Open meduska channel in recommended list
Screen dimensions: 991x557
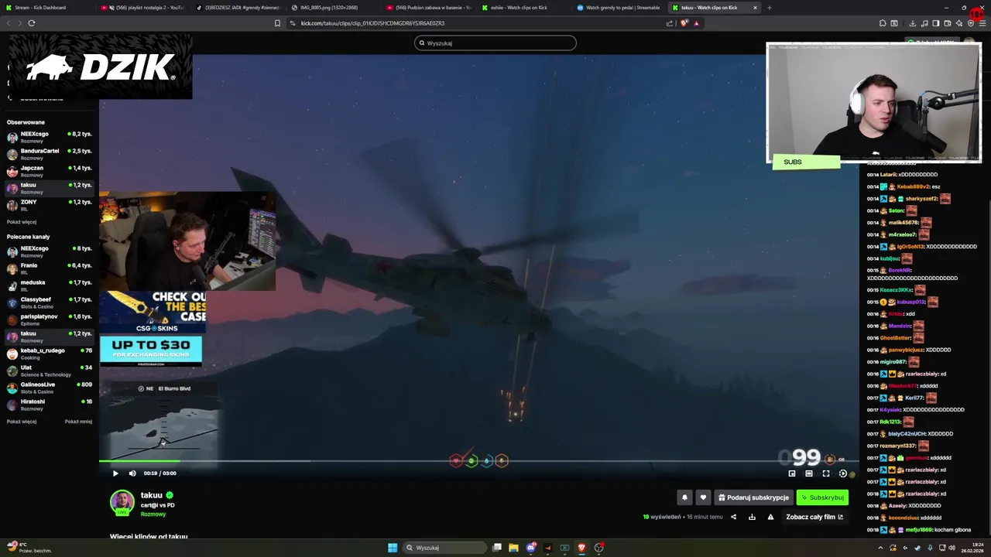(x=50, y=285)
